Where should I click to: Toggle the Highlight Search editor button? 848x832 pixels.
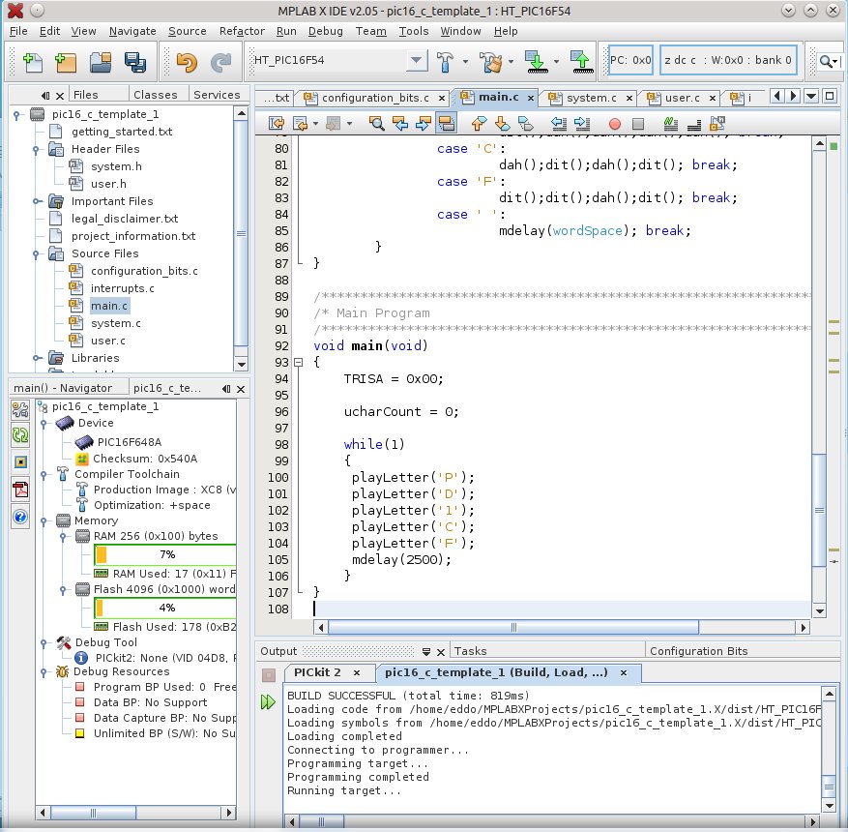[446, 124]
